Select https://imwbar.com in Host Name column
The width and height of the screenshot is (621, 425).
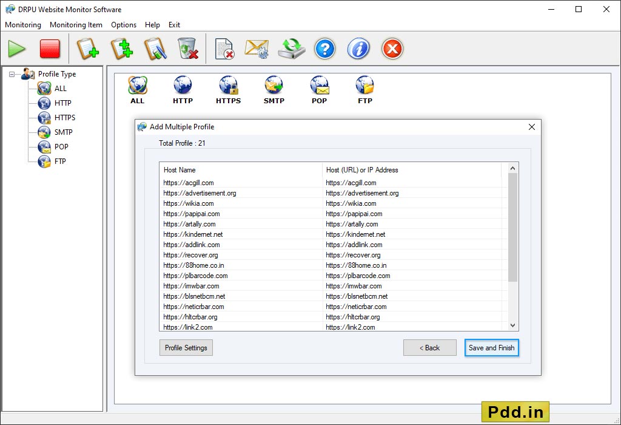click(191, 286)
